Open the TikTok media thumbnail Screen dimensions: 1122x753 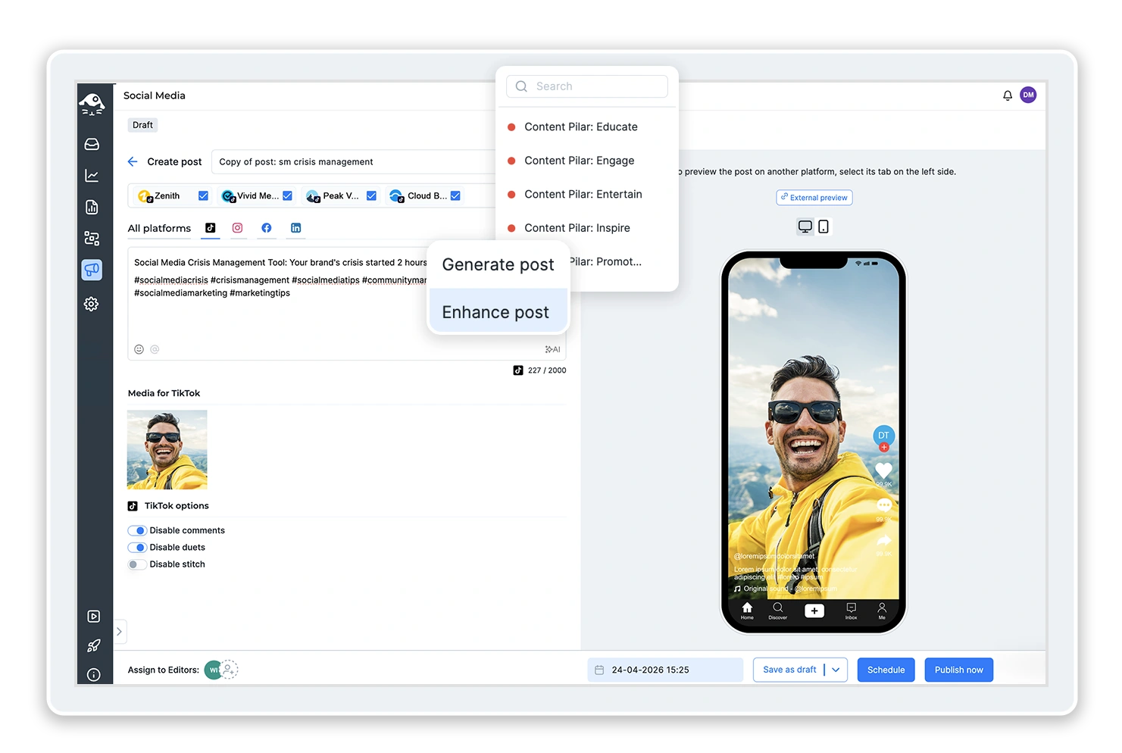point(167,449)
